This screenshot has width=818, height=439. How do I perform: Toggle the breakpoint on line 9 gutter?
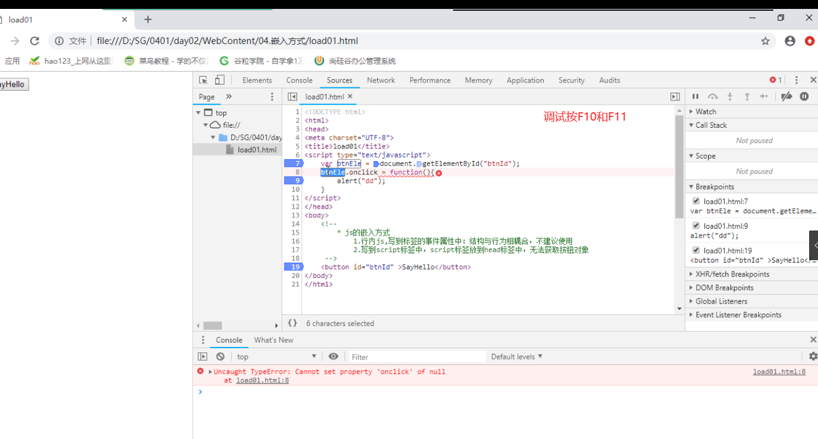[293, 181]
